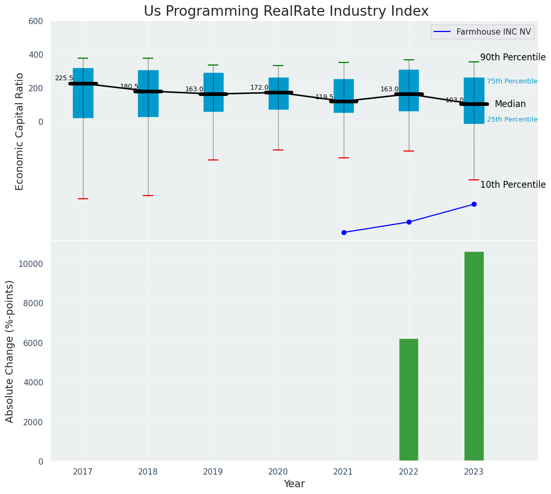Click the 90th Percentile annotation
Screen dimensions: 551x494
(513, 58)
